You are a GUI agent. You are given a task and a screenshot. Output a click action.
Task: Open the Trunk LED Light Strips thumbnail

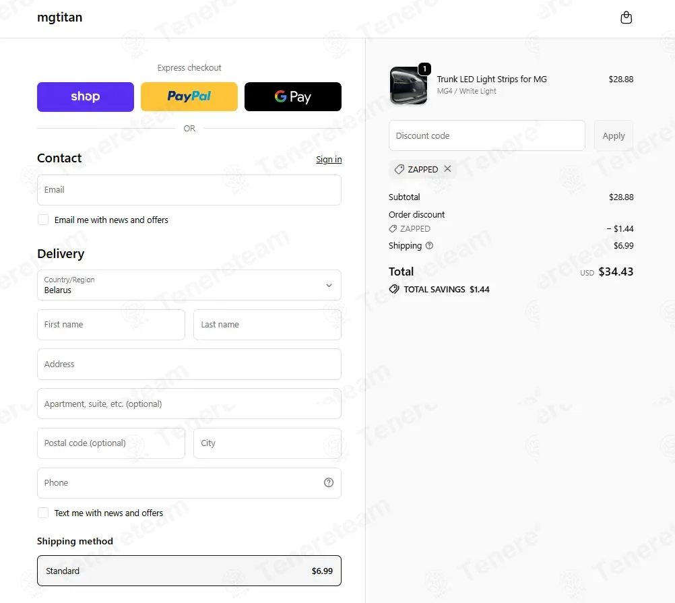[x=408, y=86]
